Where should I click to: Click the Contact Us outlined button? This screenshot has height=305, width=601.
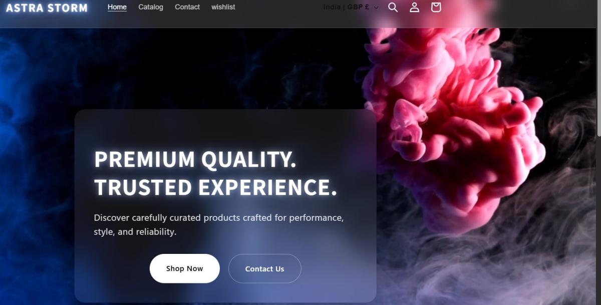[x=264, y=268]
